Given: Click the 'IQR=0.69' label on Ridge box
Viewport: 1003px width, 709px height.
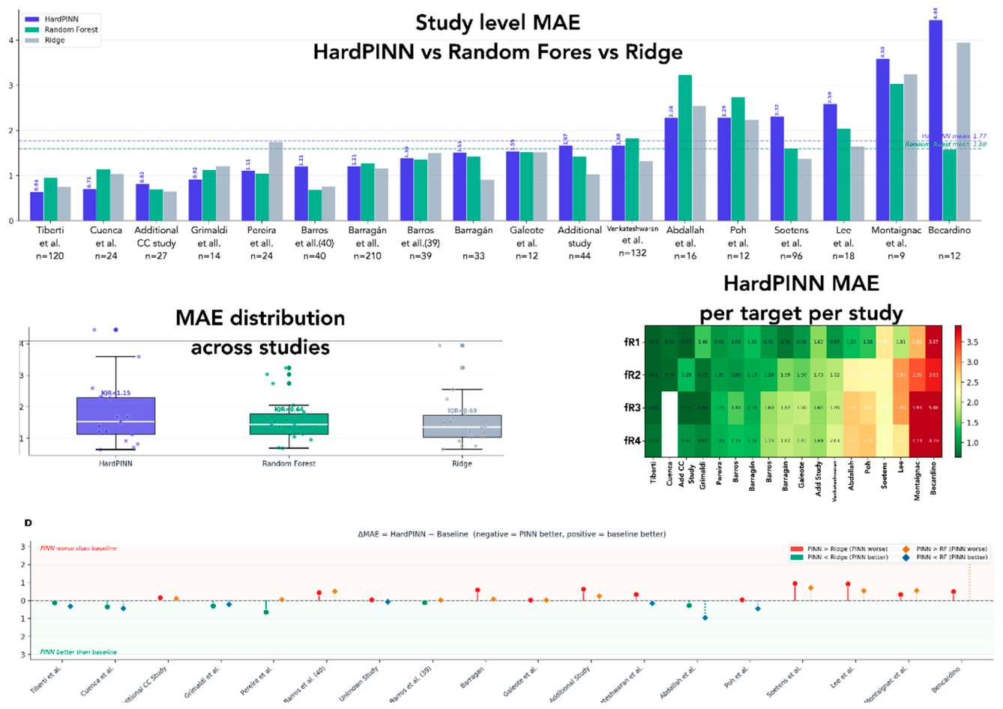Looking at the screenshot, I should [x=462, y=411].
